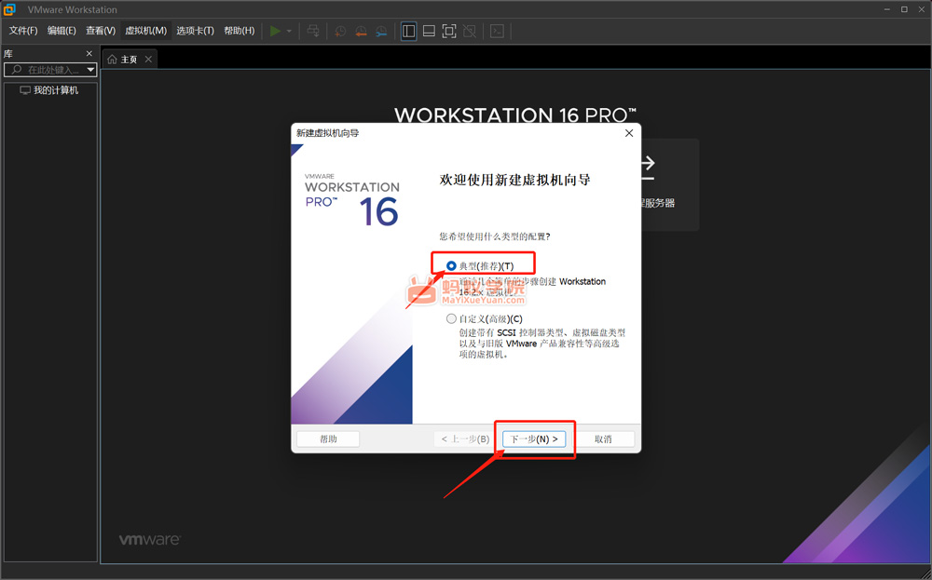Click the computer icon beside 我的计算机
Image resolution: width=932 pixels, height=580 pixels.
(x=25, y=90)
